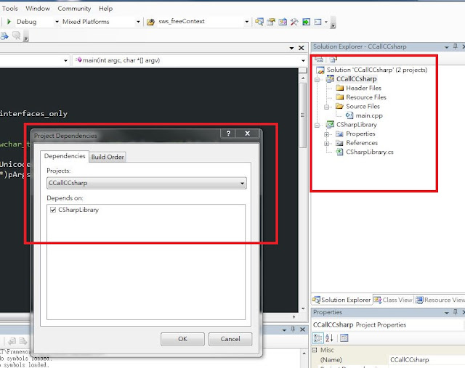This screenshot has height=368, width=465.
Task: Select the CCallCCsharp project in Solution Explorer
Action: 357,79
